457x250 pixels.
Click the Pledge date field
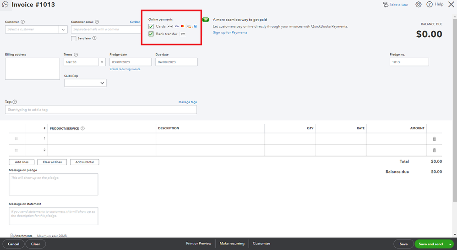click(131, 62)
